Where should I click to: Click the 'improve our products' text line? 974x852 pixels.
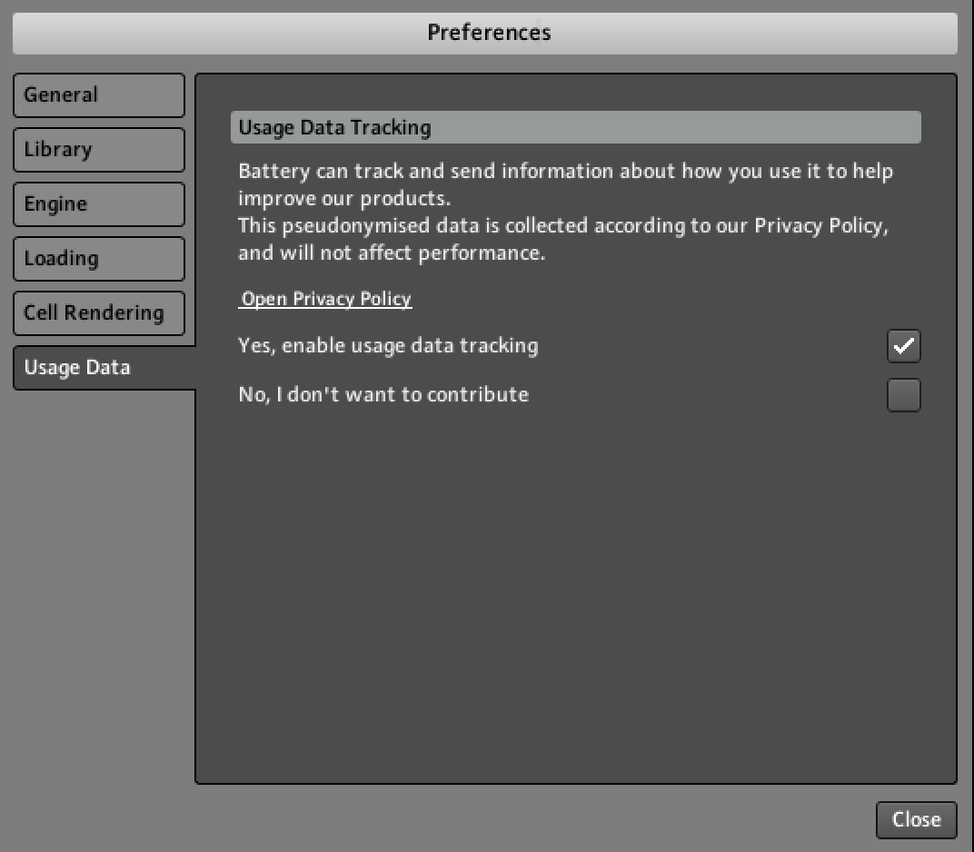click(344, 198)
